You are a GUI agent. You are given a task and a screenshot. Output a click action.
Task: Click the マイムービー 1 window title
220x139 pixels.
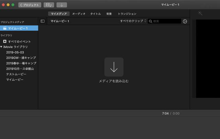[x=170, y=5]
